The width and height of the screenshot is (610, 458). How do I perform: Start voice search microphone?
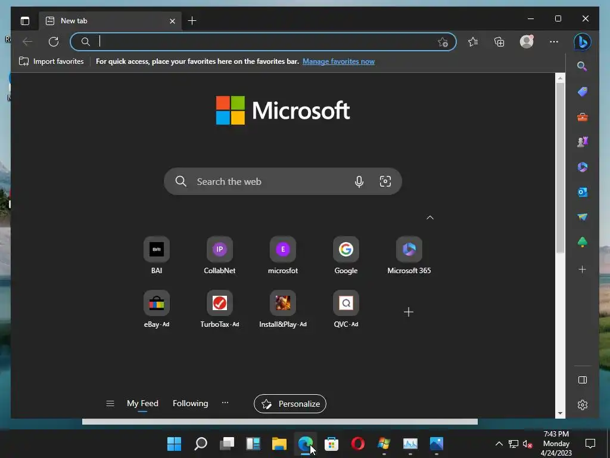pos(359,181)
